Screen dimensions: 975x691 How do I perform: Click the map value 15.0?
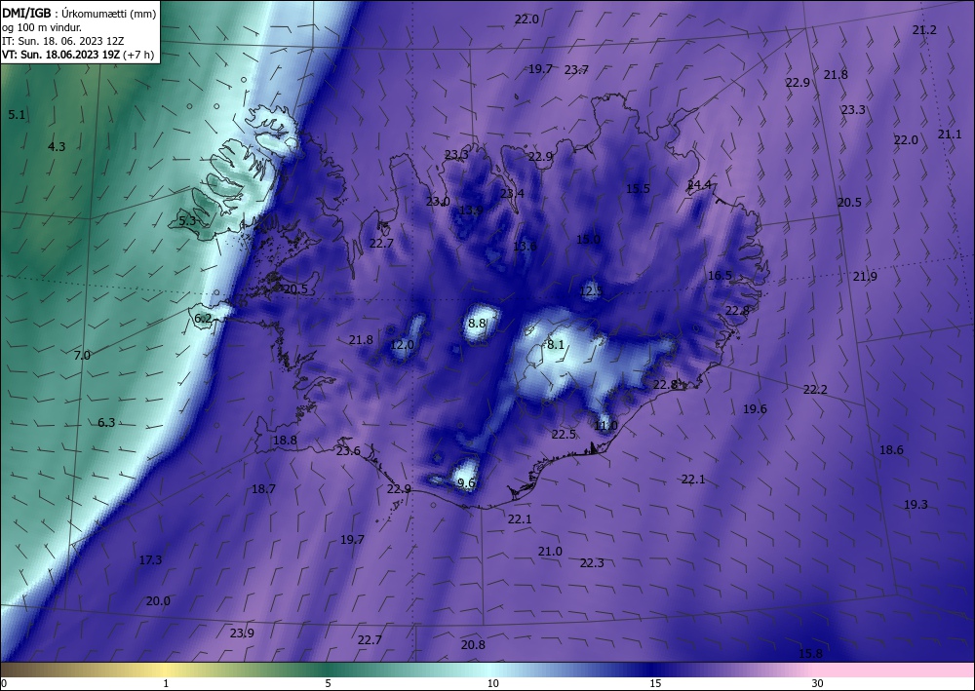[588, 239]
